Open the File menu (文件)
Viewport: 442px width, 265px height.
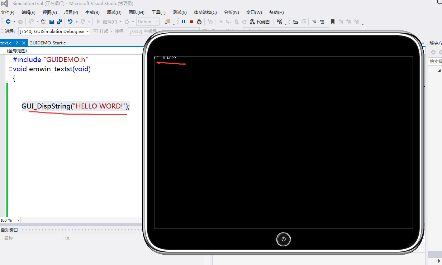point(8,13)
